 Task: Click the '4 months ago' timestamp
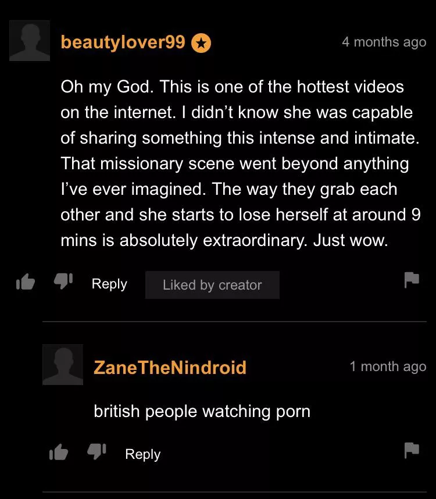[x=384, y=42]
